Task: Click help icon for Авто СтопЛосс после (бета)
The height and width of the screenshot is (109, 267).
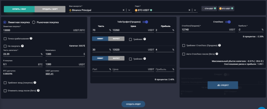Action: click(216, 54)
